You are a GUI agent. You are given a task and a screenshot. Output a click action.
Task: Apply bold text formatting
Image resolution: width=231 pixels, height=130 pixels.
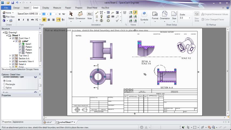coord(19,20)
